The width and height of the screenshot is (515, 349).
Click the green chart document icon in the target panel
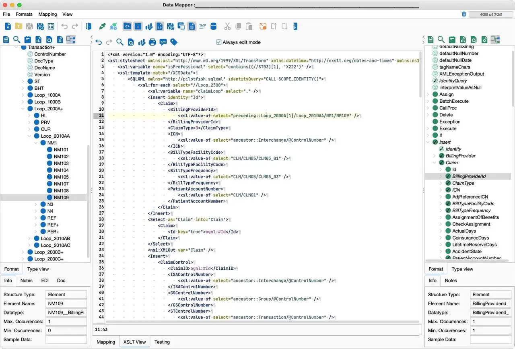tap(463, 39)
